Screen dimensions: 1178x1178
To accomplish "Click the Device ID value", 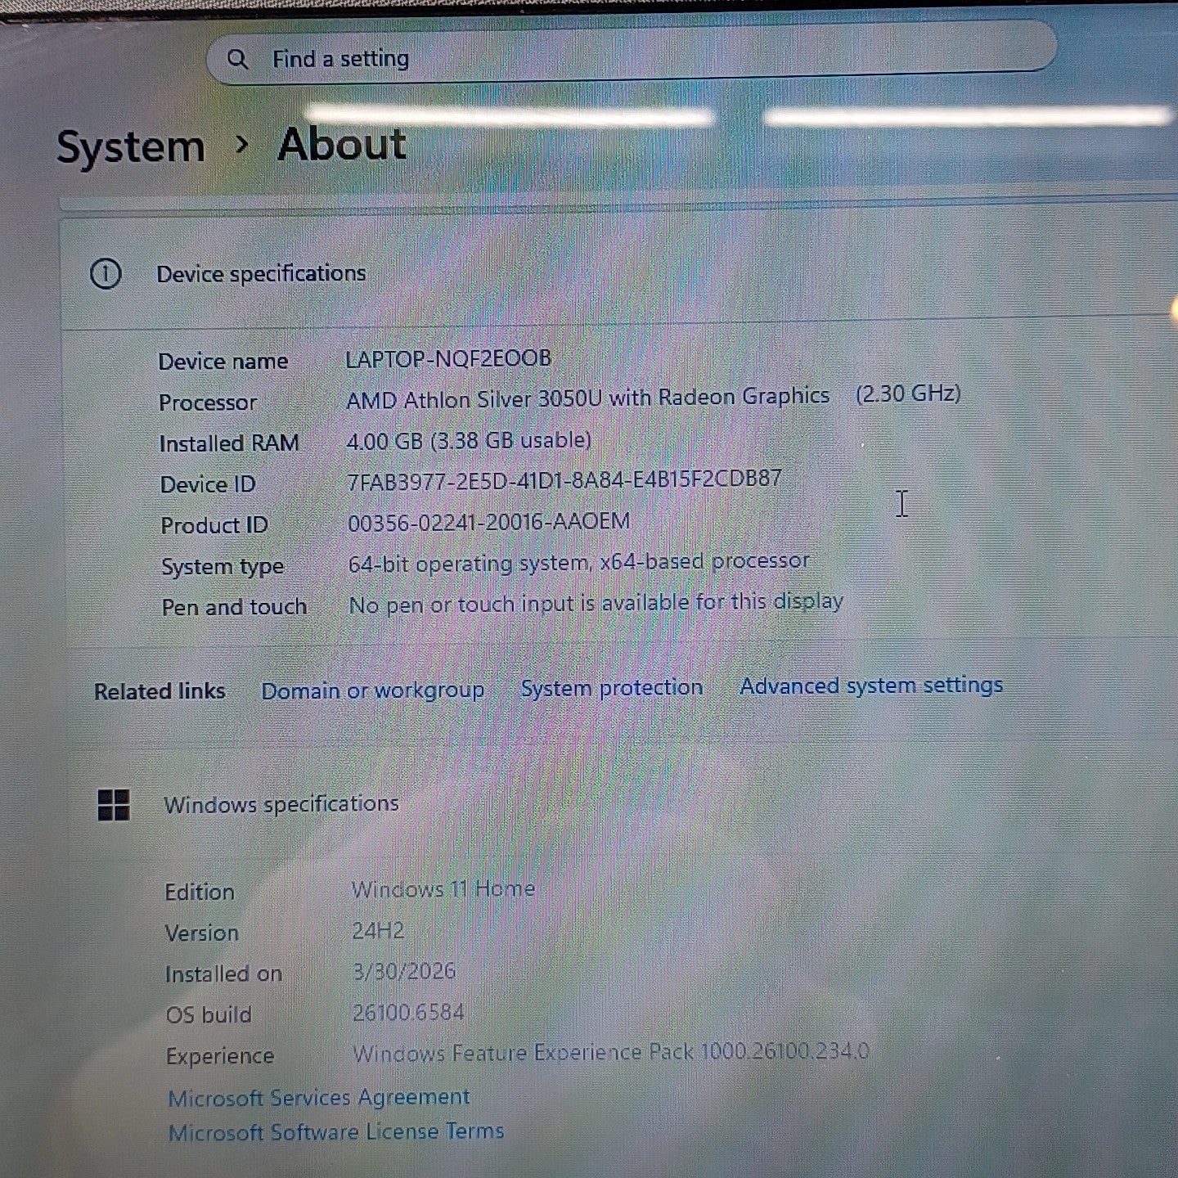I will pos(564,480).
